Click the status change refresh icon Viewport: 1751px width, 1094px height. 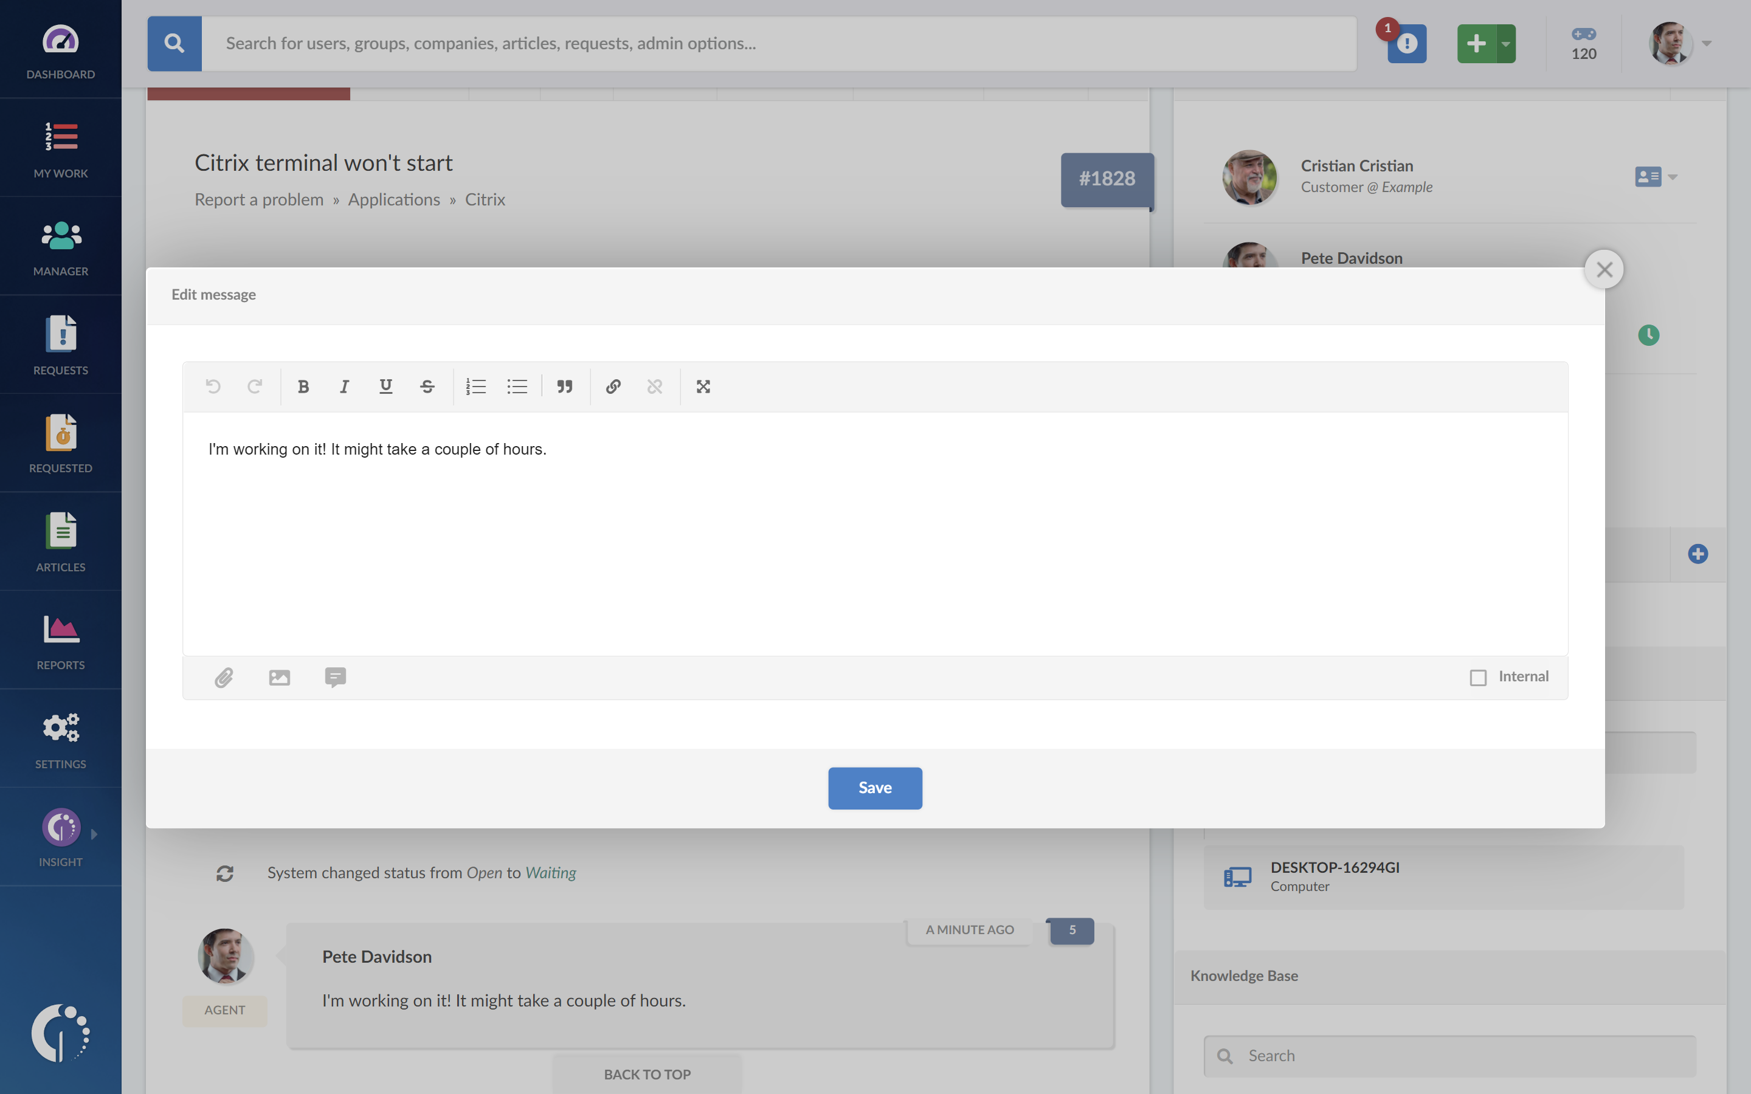(x=225, y=873)
